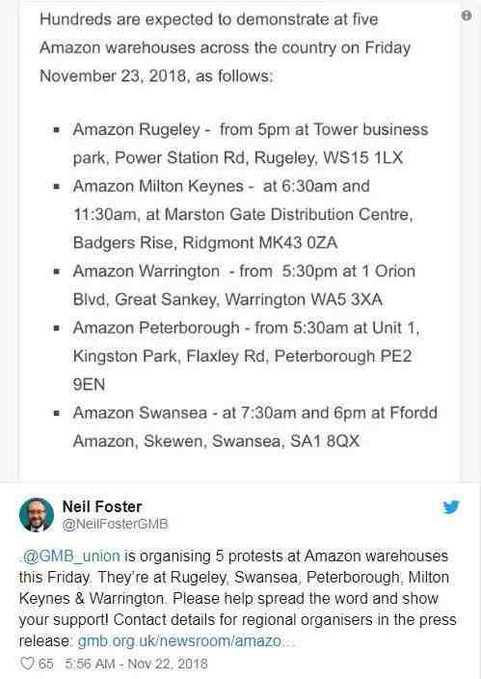Click the bullet beside Amazon Swansea

pos(57,413)
